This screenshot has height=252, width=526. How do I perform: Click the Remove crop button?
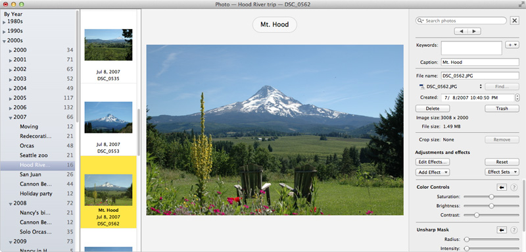coord(502,139)
